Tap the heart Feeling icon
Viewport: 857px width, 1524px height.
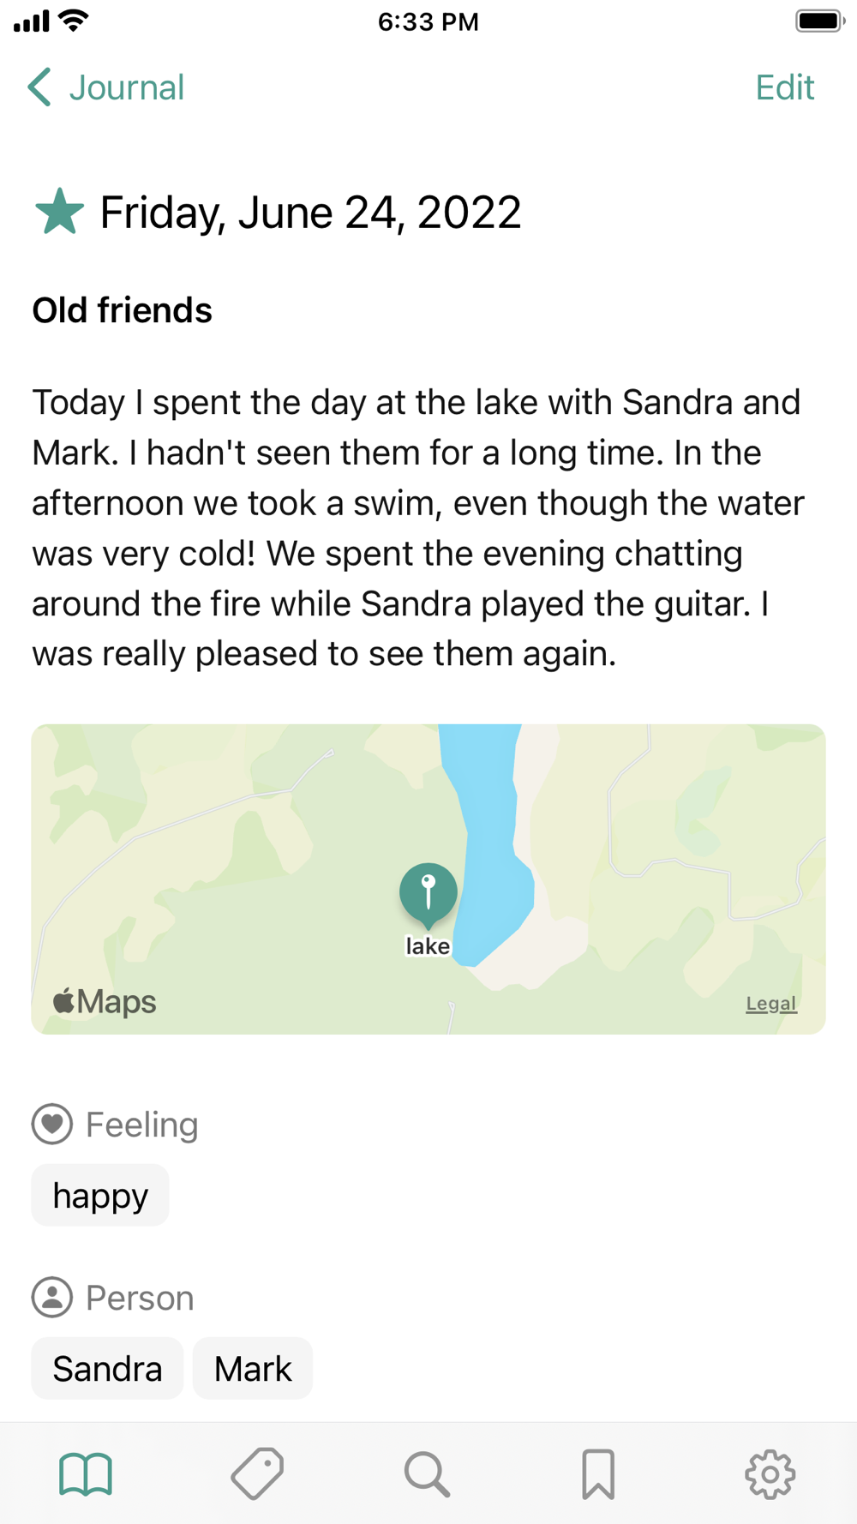52,1124
